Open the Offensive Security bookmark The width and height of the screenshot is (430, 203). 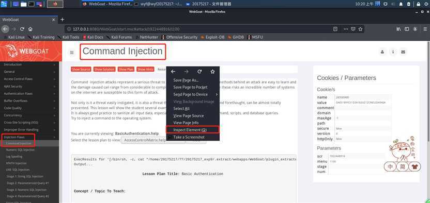click(x=179, y=37)
